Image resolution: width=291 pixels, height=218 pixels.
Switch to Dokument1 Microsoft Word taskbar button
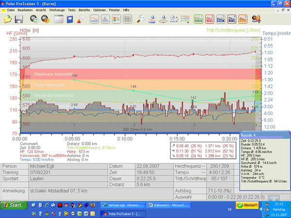point(168,205)
